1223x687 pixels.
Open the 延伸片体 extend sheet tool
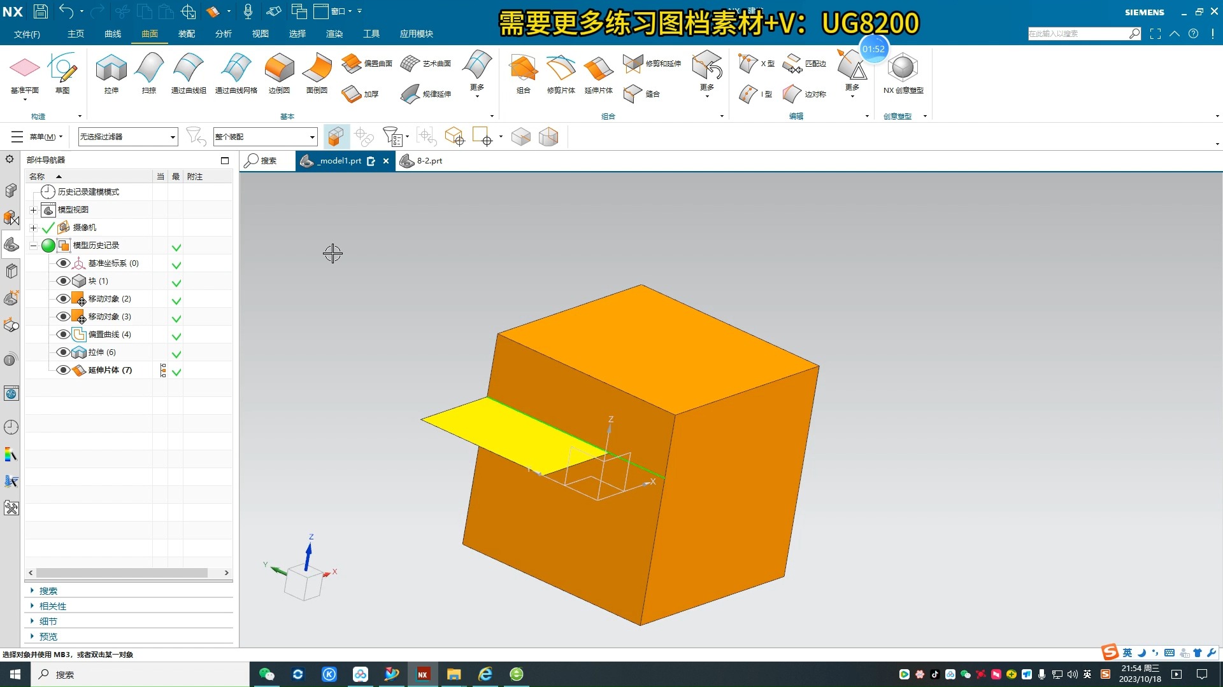[x=599, y=74]
